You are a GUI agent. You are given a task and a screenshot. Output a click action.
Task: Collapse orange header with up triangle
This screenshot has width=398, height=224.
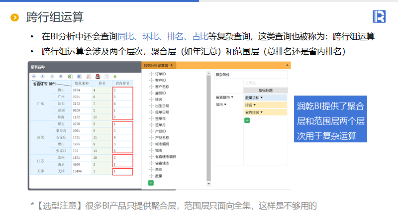click(x=287, y=65)
